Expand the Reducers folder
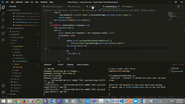The width and height of the screenshot is (185, 104). click(x=18, y=73)
